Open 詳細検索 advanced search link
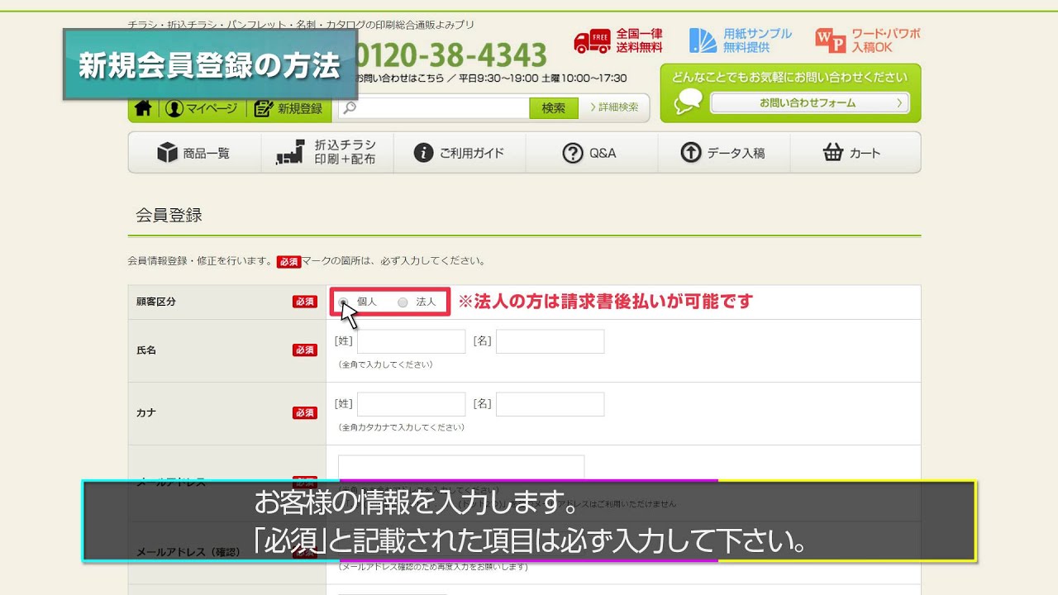Viewport: 1058px width, 595px height. click(x=614, y=107)
